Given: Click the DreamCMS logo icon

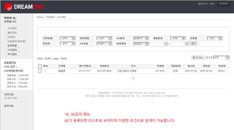Looking at the screenshot, I should (8, 7).
